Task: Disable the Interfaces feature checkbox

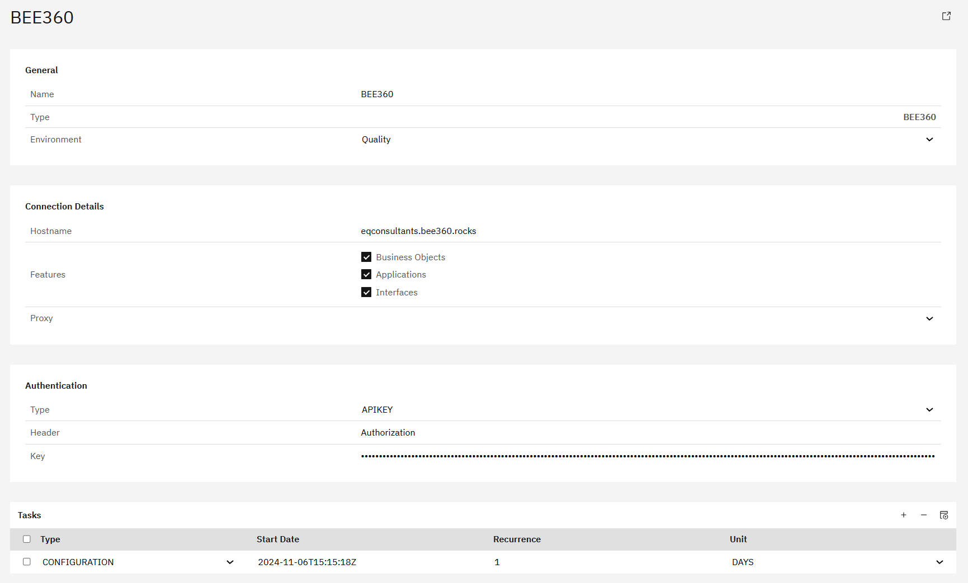Action: (x=366, y=292)
